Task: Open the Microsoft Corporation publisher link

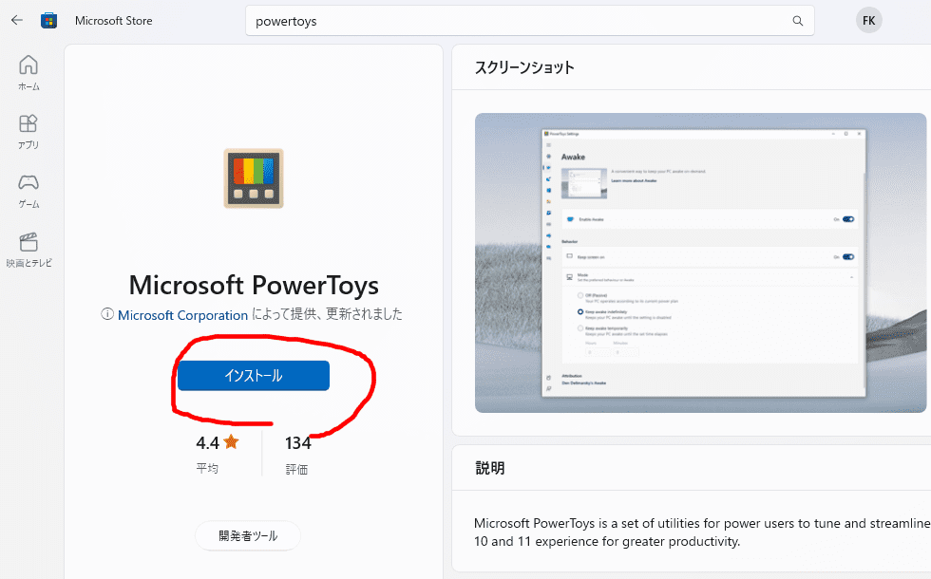Action: pyautogui.click(x=182, y=315)
